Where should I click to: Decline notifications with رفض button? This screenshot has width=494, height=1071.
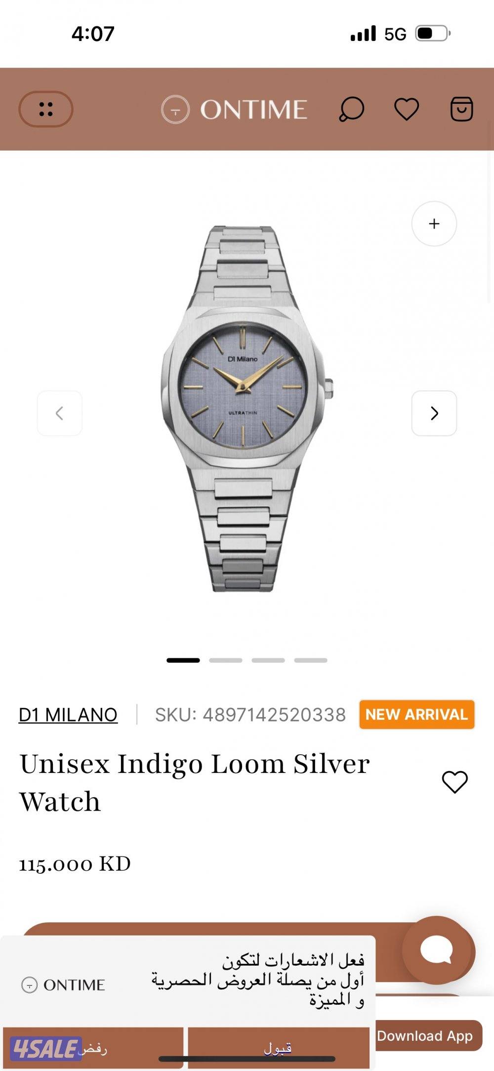93,1048
